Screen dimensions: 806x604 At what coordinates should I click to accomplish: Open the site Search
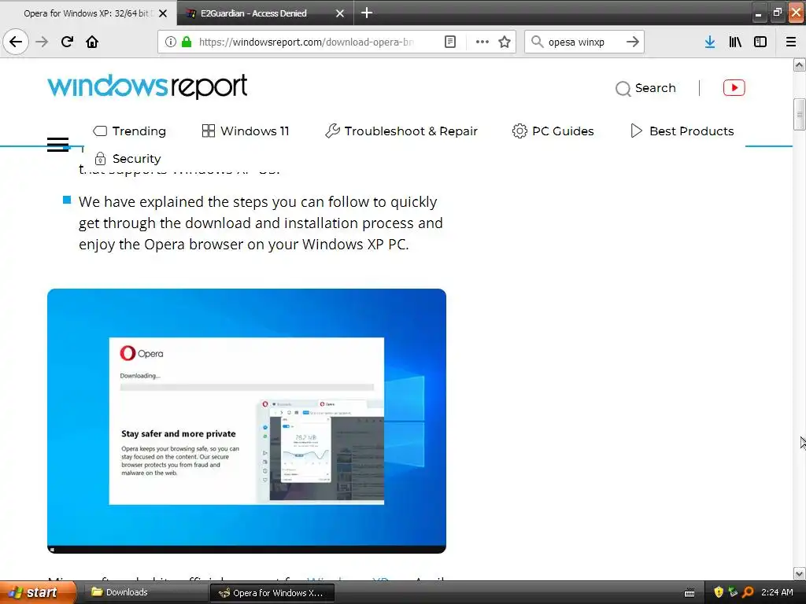click(x=645, y=88)
